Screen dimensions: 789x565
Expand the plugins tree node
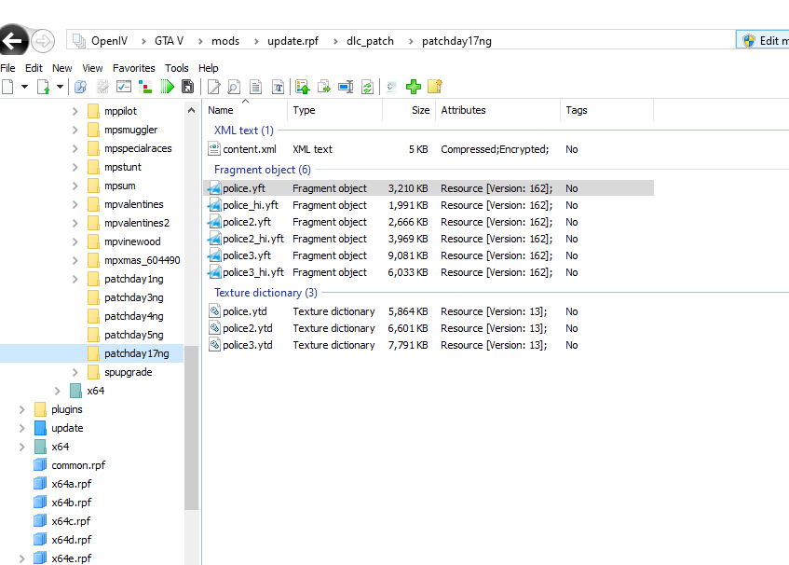(22, 409)
